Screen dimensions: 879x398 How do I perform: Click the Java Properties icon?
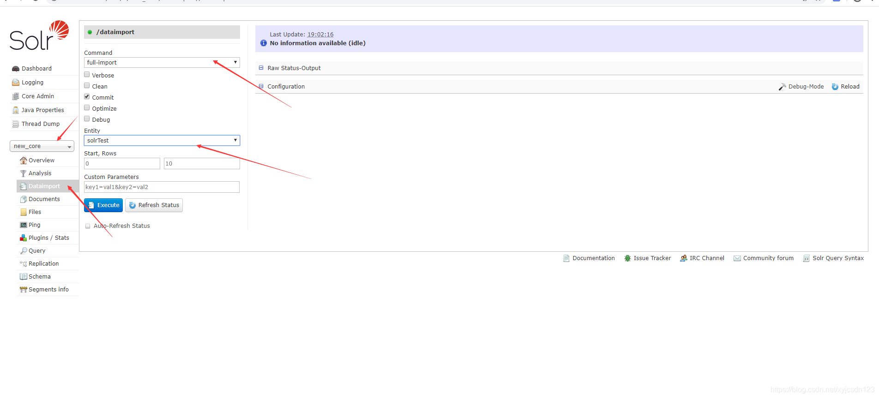(x=15, y=110)
